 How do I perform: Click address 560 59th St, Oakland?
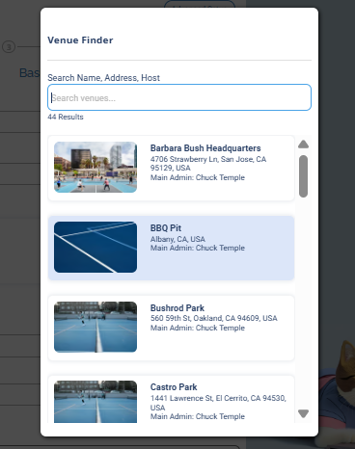tap(214, 318)
